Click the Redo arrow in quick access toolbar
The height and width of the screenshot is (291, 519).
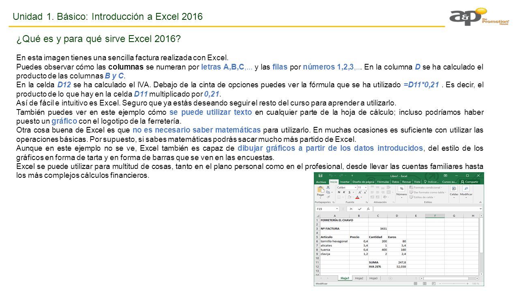pos(341,175)
